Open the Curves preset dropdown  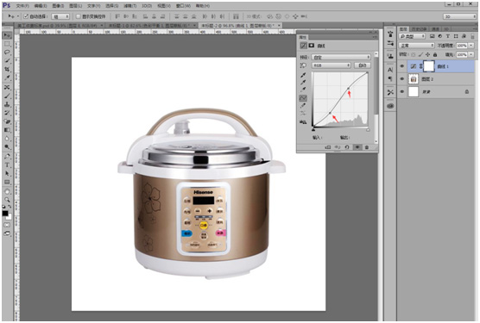point(341,57)
